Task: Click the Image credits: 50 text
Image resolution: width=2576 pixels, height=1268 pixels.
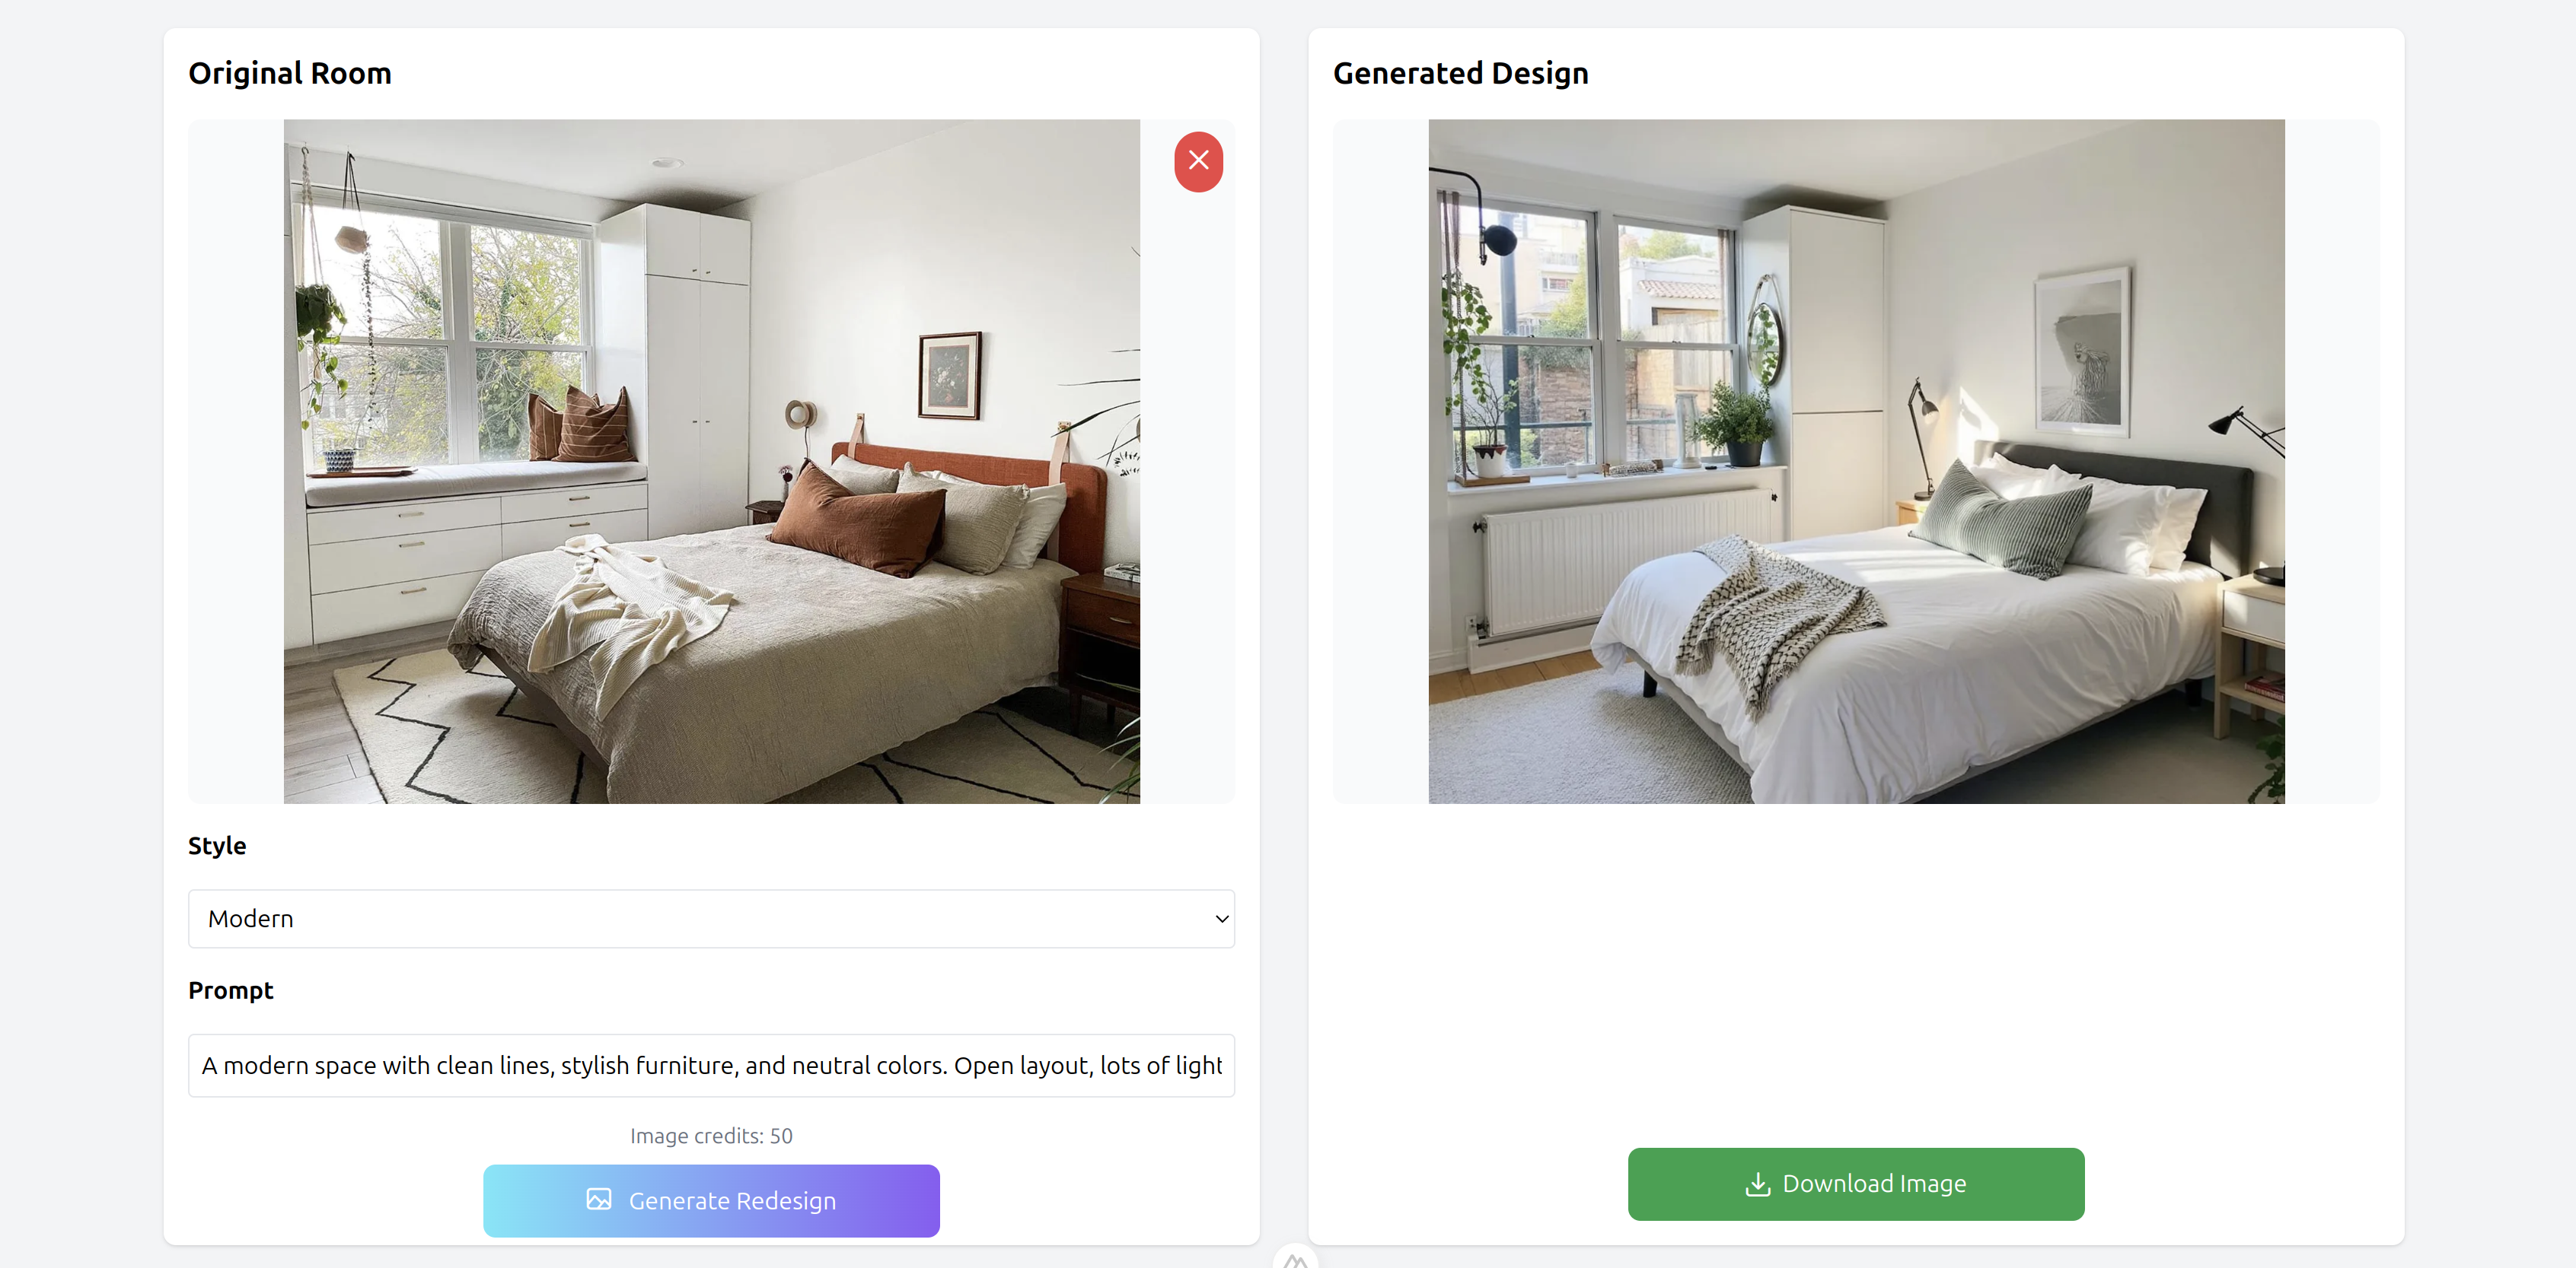Action: tap(711, 1136)
